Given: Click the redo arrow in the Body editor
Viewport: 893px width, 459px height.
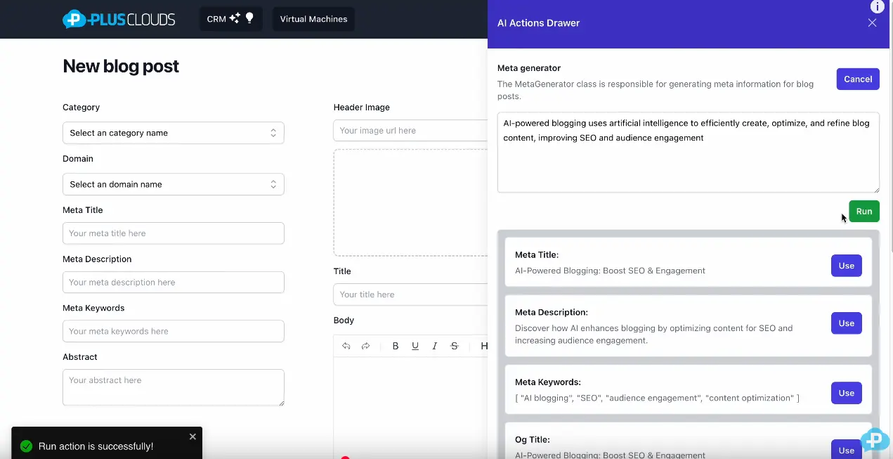Looking at the screenshot, I should (x=364, y=346).
